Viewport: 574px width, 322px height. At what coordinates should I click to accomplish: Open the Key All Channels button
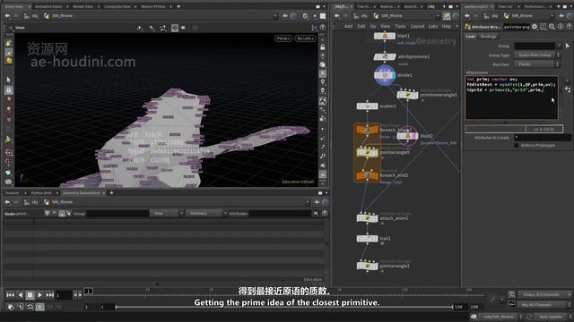click(x=544, y=305)
